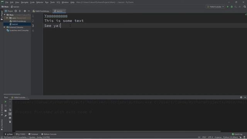Image resolution: width=247 pixels, height=139 pixels.
Task: Print the Run console output
Action: (10, 118)
